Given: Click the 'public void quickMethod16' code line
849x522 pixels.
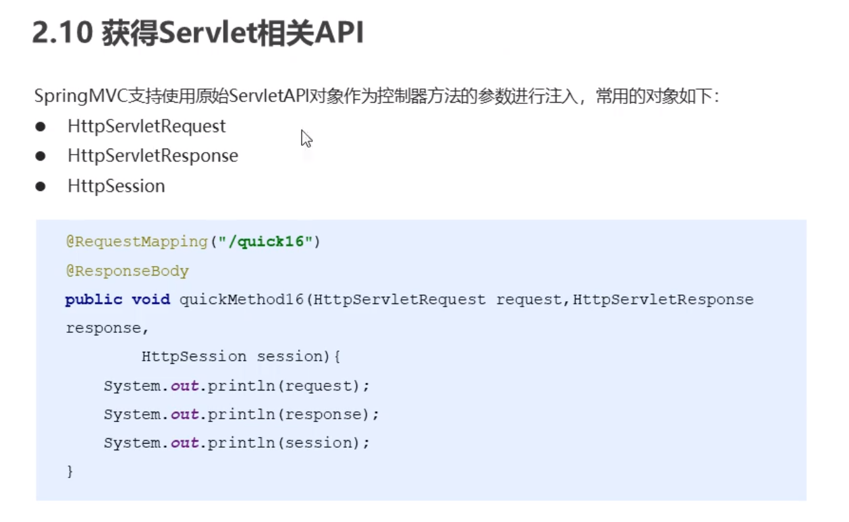Looking at the screenshot, I should click(x=409, y=299).
